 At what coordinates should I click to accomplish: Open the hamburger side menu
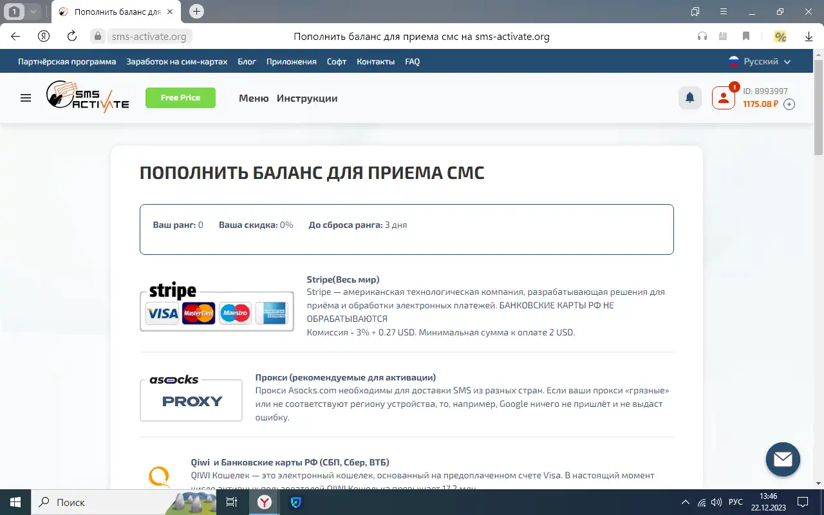click(x=26, y=98)
